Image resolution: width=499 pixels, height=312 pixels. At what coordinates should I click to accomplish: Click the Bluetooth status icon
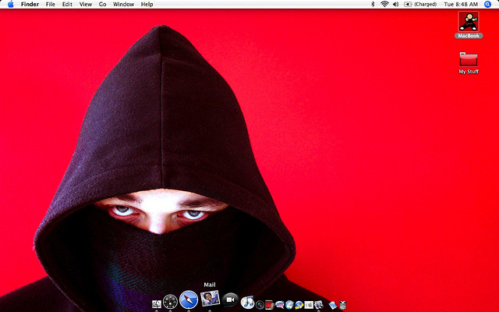coord(373,5)
